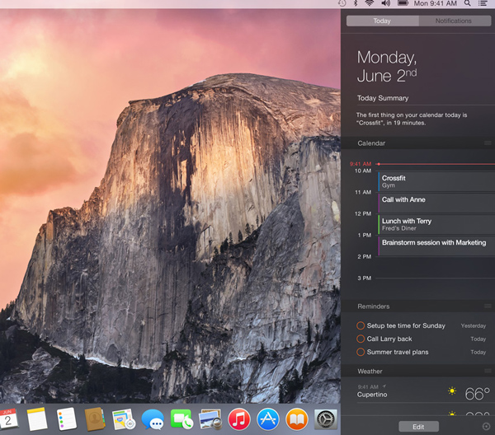Launch FaceTime from the Dock
Image resolution: width=495 pixels, height=435 pixels.
(181, 419)
